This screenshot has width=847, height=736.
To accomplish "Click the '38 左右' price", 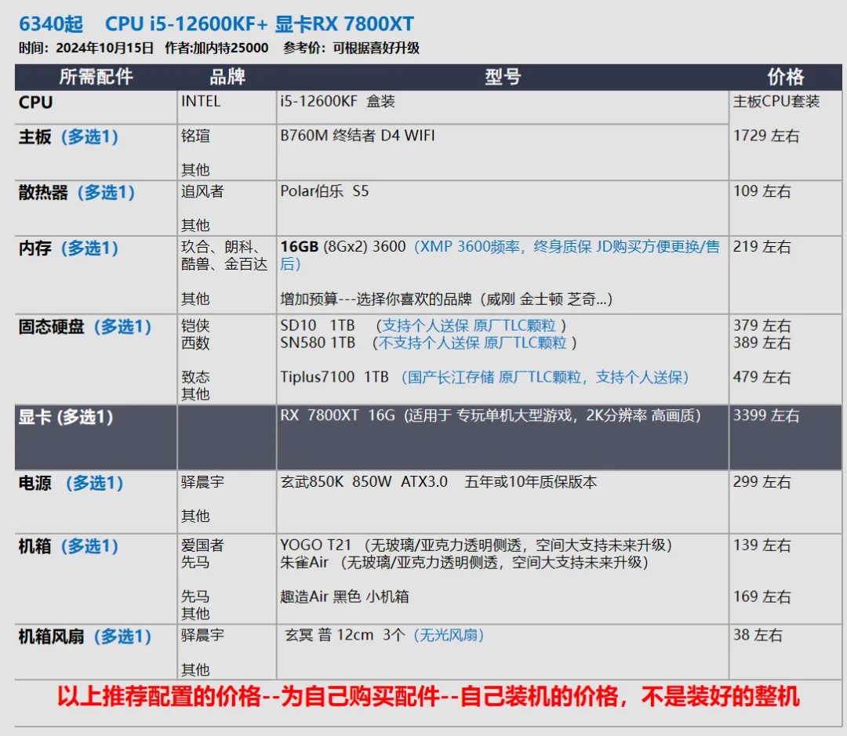I will pyautogui.click(x=758, y=635).
